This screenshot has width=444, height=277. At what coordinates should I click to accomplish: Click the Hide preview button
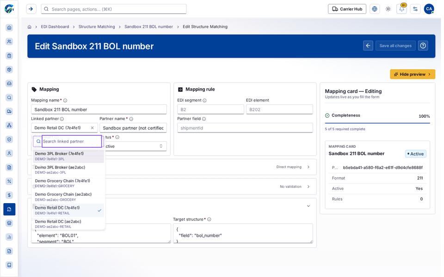(413, 74)
